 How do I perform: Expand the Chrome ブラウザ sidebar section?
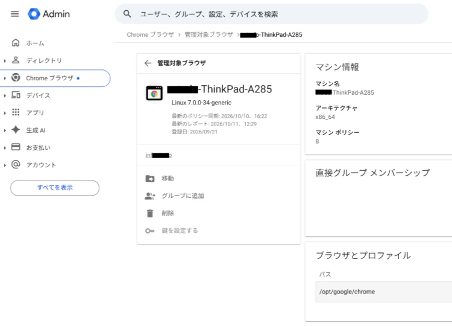5,78
